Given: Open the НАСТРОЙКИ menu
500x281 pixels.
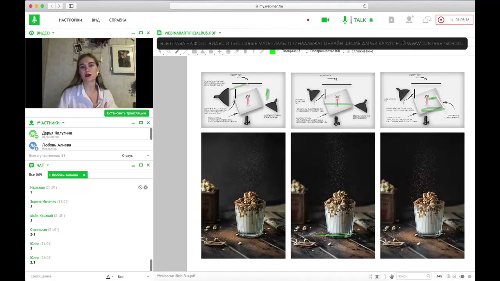Looking at the screenshot, I should click(70, 20).
